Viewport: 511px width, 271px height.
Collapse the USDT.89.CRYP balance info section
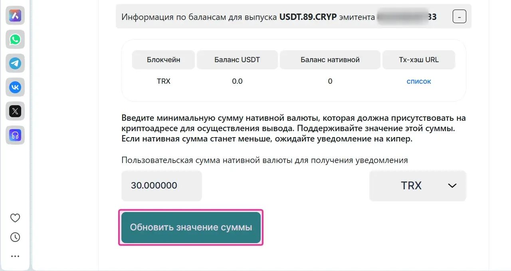point(459,17)
